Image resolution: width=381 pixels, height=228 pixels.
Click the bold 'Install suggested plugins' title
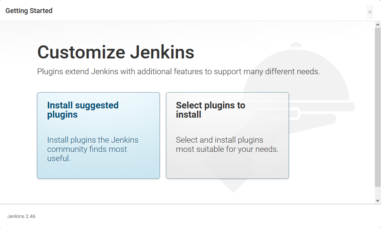coord(83,110)
